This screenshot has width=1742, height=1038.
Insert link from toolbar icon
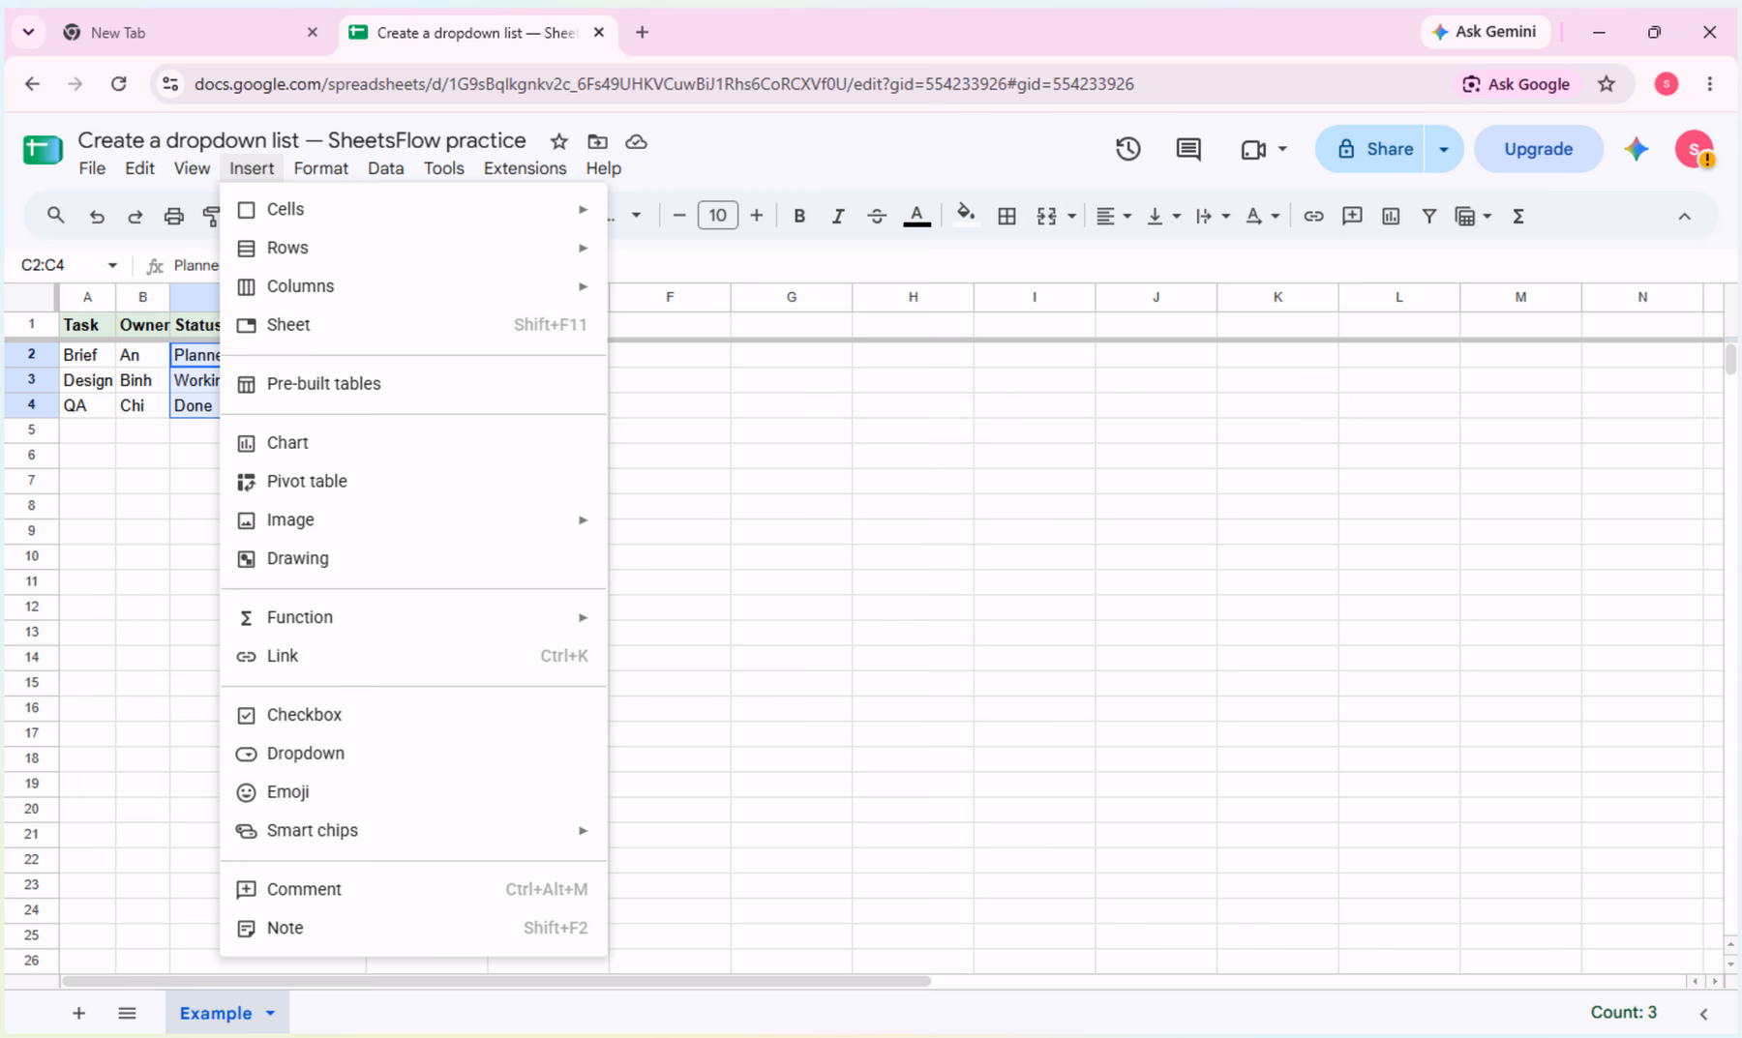click(x=1313, y=217)
